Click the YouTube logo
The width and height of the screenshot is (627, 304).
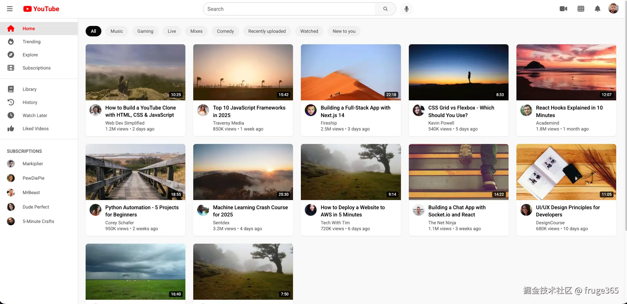click(x=41, y=9)
